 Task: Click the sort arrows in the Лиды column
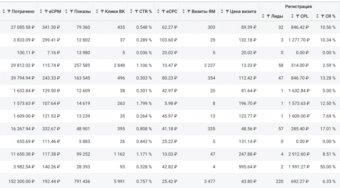tap(263, 16)
